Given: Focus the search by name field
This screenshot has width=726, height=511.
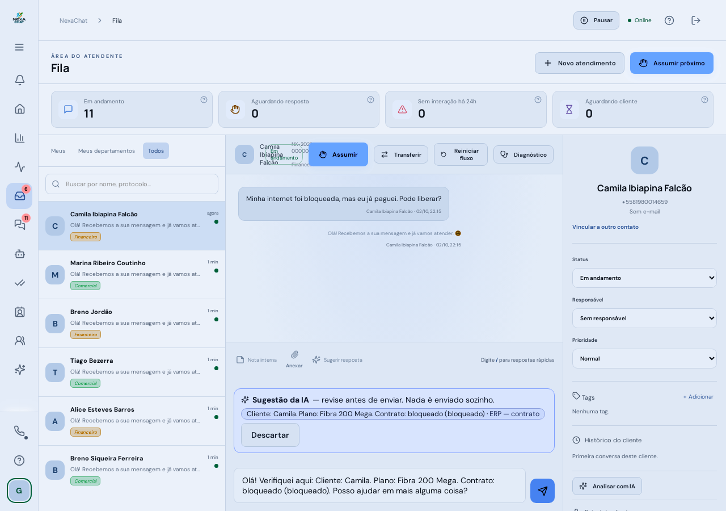Looking at the screenshot, I should click(132, 184).
